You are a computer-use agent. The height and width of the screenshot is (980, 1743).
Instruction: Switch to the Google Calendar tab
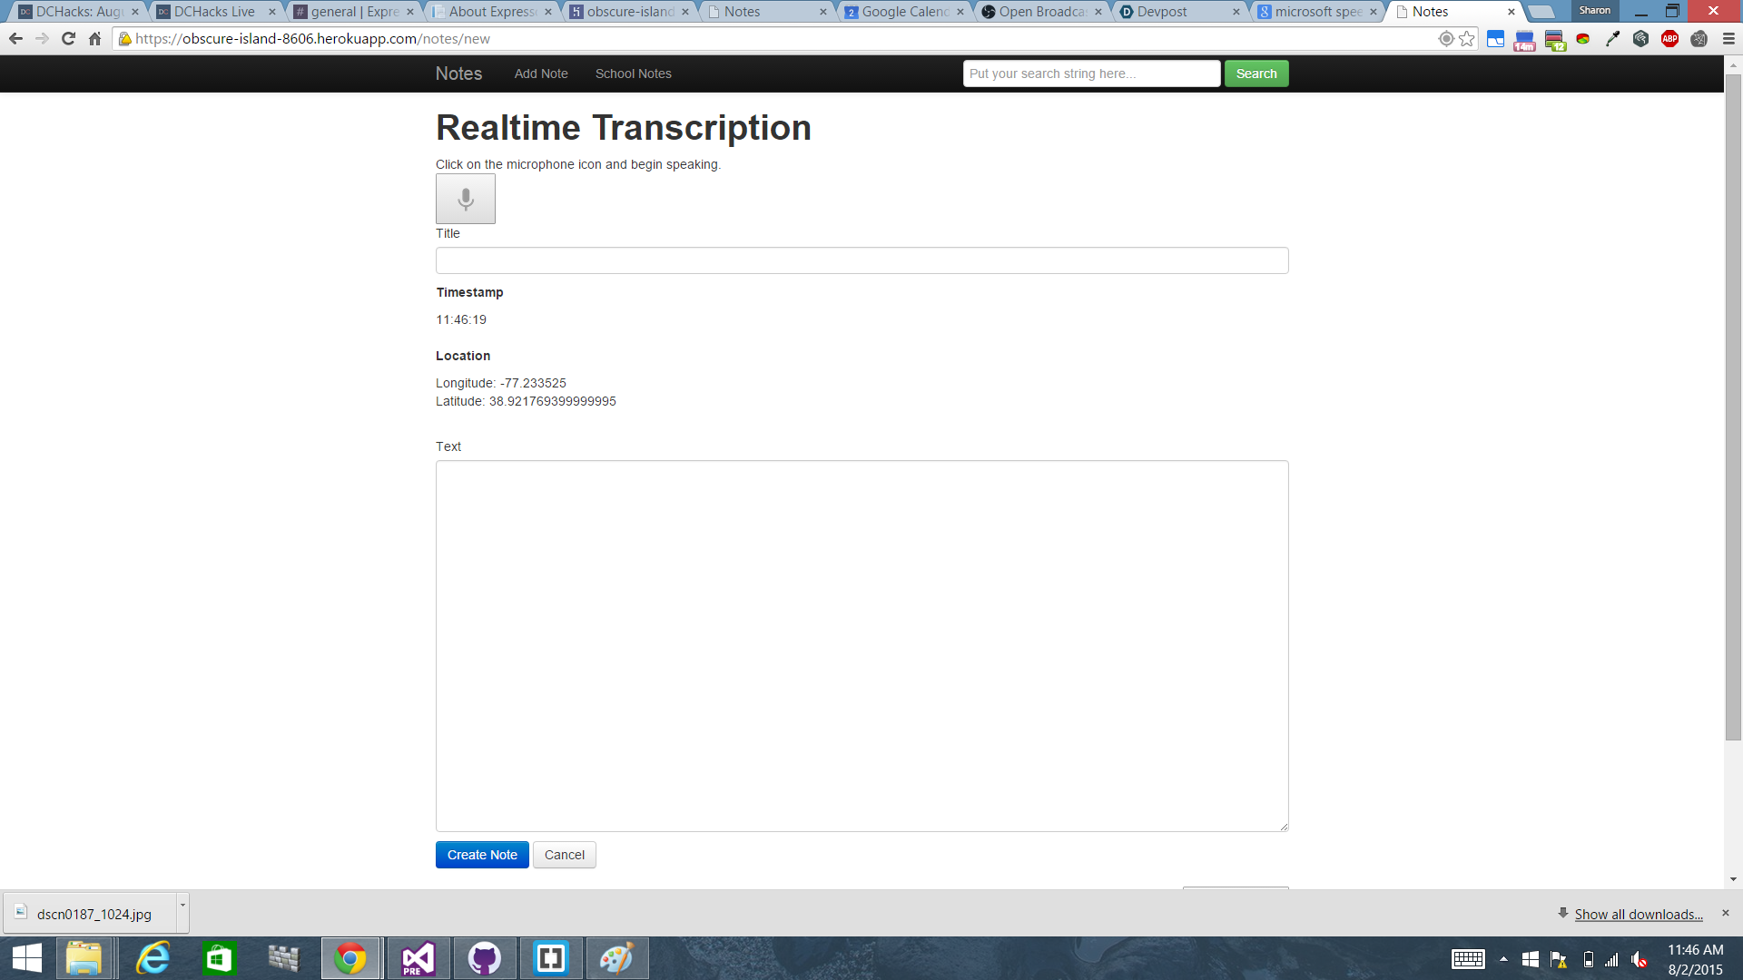click(903, 12)
